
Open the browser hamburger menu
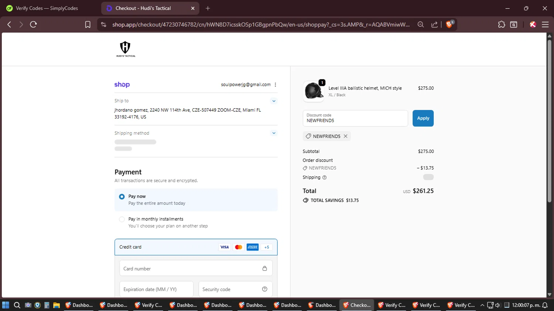545,24
